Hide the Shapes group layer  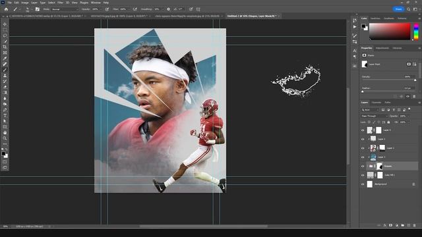pos(363,166)
